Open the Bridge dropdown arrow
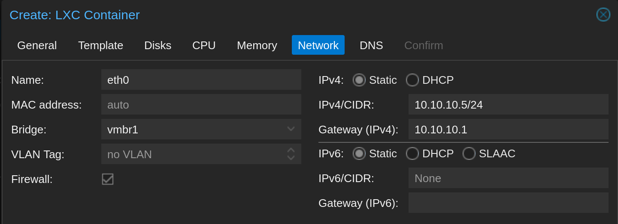The height and width of the screenshot is (224, 618). coord(291,129)
